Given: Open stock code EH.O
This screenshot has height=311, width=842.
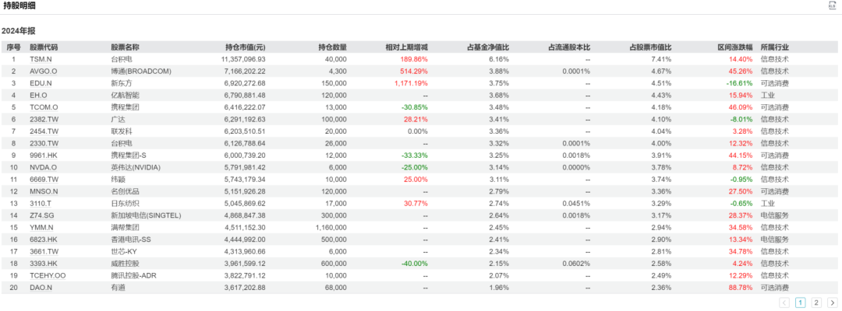Looking at the screenshot, I should 39,96.
